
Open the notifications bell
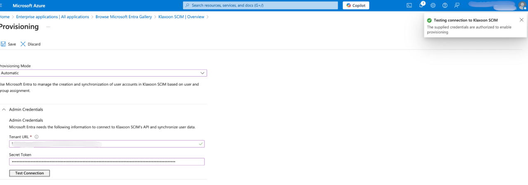pyautogui.click(x=421, y=5)
